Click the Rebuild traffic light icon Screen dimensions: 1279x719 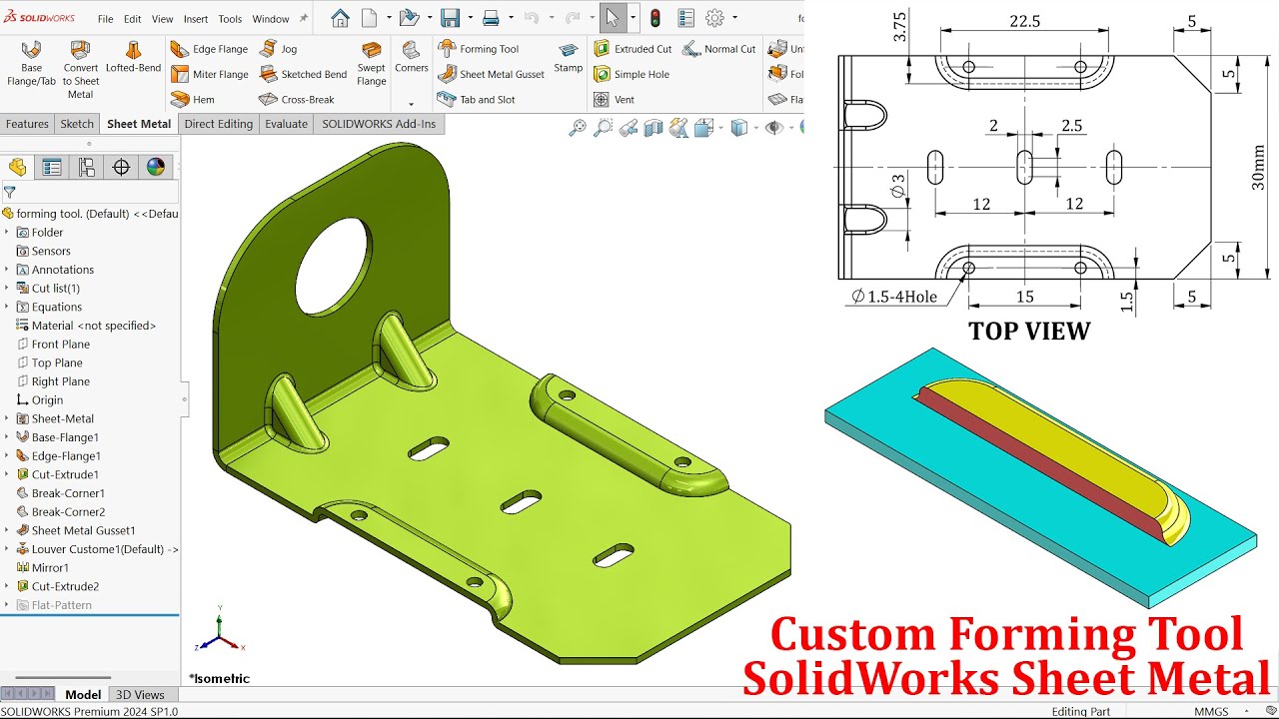[655, 18]
